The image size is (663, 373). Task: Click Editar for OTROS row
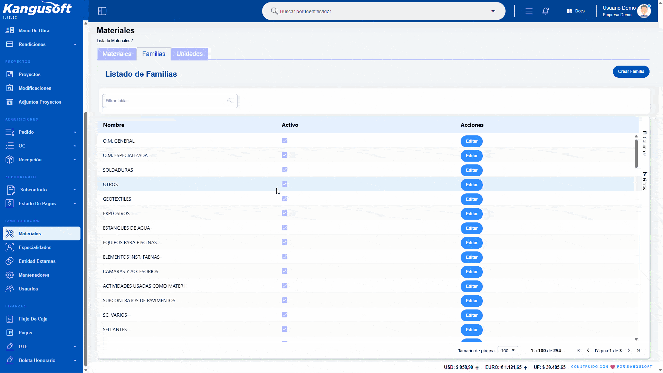coord(471,185)
